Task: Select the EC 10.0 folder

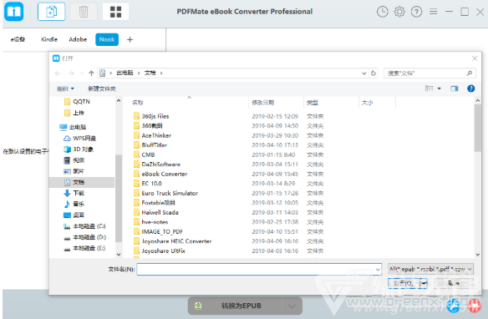Action: click(148, 184)
